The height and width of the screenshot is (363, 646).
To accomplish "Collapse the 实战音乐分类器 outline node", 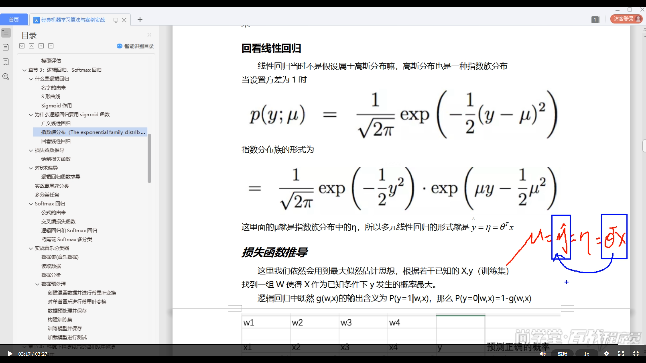I will click(x=31, y=248).
